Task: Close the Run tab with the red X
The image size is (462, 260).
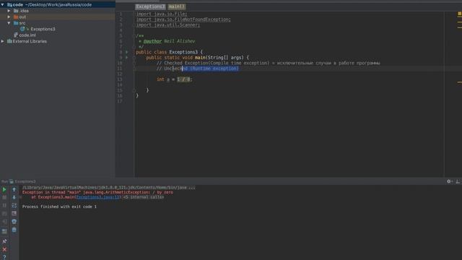Action: pyautogui.click(x=4, y=249)
